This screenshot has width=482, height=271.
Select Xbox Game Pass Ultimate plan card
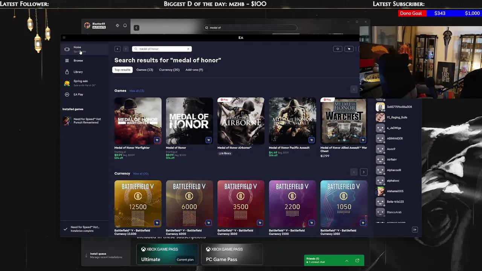click(x=167, y=254)
